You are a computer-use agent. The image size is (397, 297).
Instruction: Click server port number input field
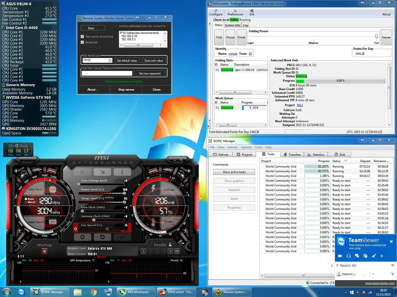pos(95,60)
